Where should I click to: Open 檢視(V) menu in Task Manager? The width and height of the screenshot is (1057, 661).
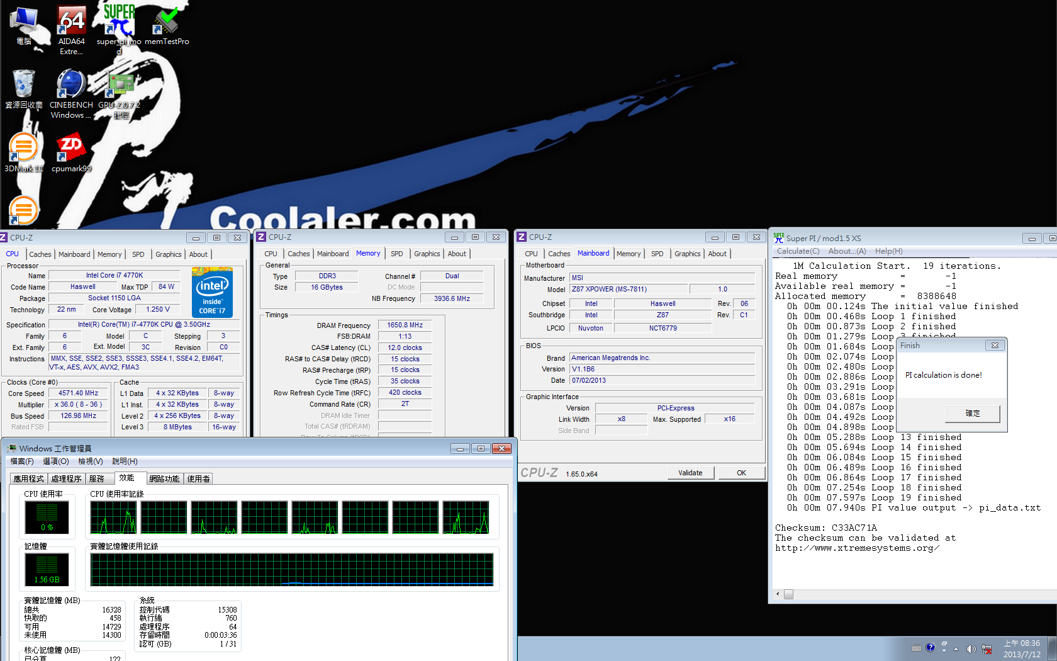point(90,461)
